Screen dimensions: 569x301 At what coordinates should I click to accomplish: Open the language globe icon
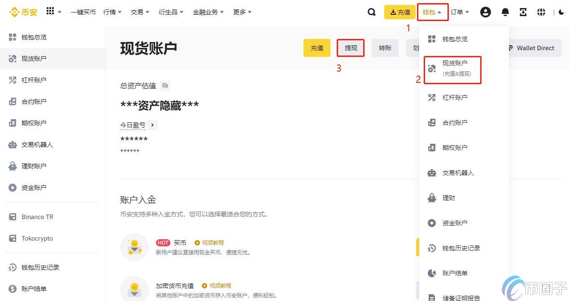click(541, 12)
